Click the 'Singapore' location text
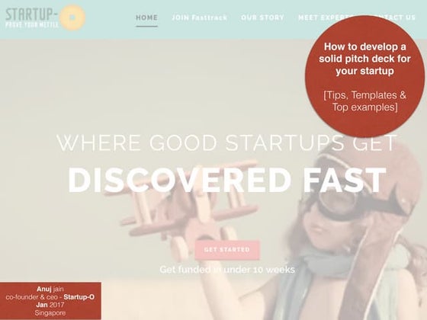The width and height of the screenshot is (427, 320). (50, 313)
